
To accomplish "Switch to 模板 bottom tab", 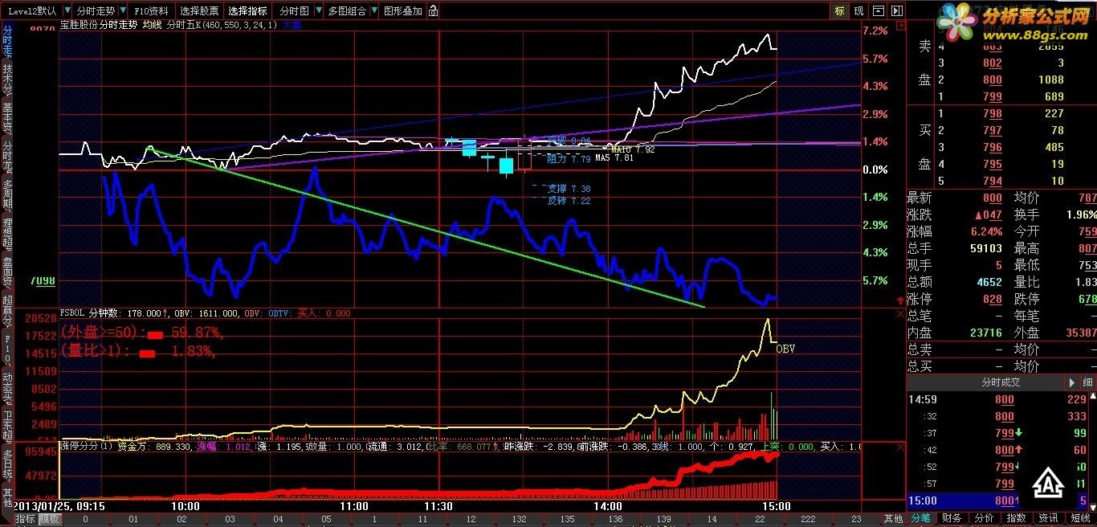I will coord(50,519).
